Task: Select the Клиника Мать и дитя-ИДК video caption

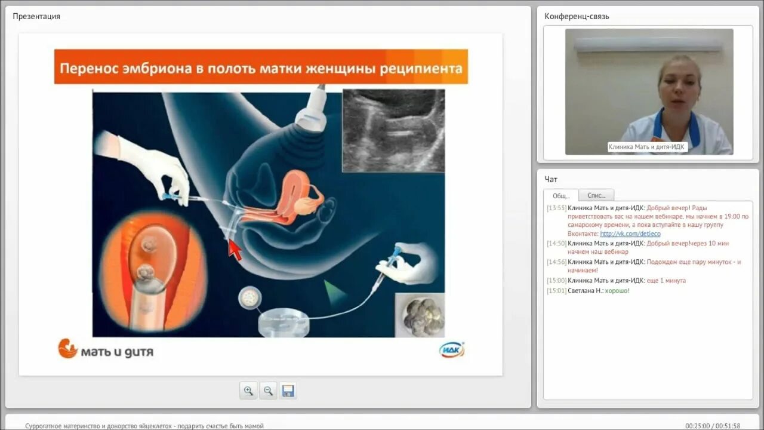Action: coord(648,147)
